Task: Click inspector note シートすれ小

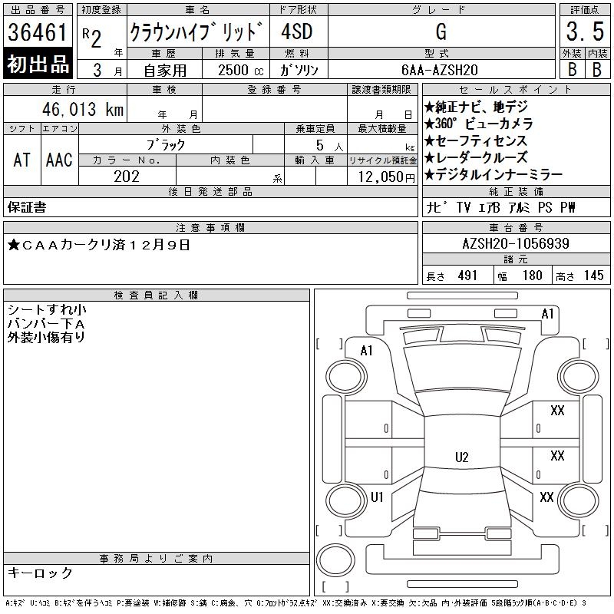Action: [x=47, y=310]
